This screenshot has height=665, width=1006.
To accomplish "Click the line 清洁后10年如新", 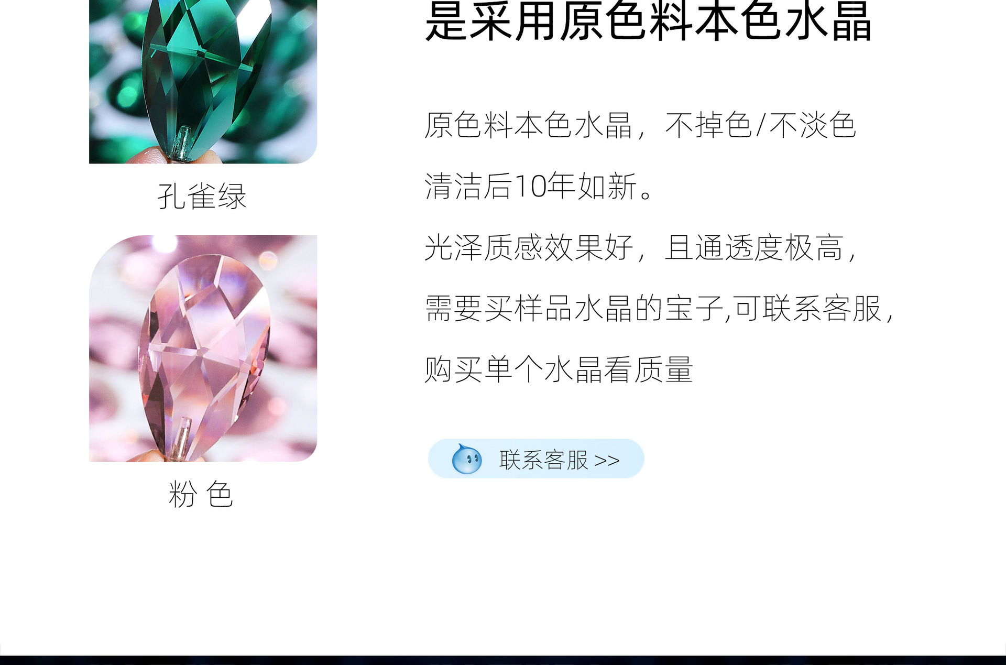I will coord(539,187).
